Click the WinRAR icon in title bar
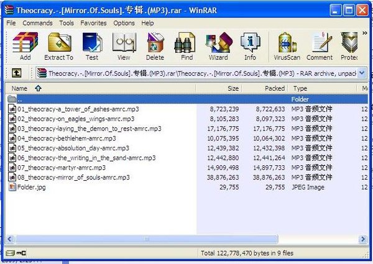373x264 pixels. click(9, 10)
